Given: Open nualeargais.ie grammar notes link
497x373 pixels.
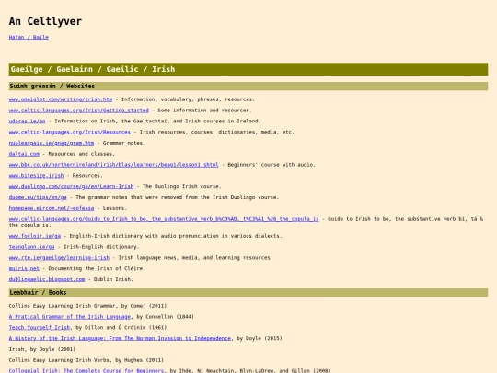Looking at the screenshot, I should click(x=52, y=143).
